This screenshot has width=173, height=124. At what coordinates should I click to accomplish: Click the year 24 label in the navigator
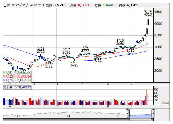tap(68, 116)
